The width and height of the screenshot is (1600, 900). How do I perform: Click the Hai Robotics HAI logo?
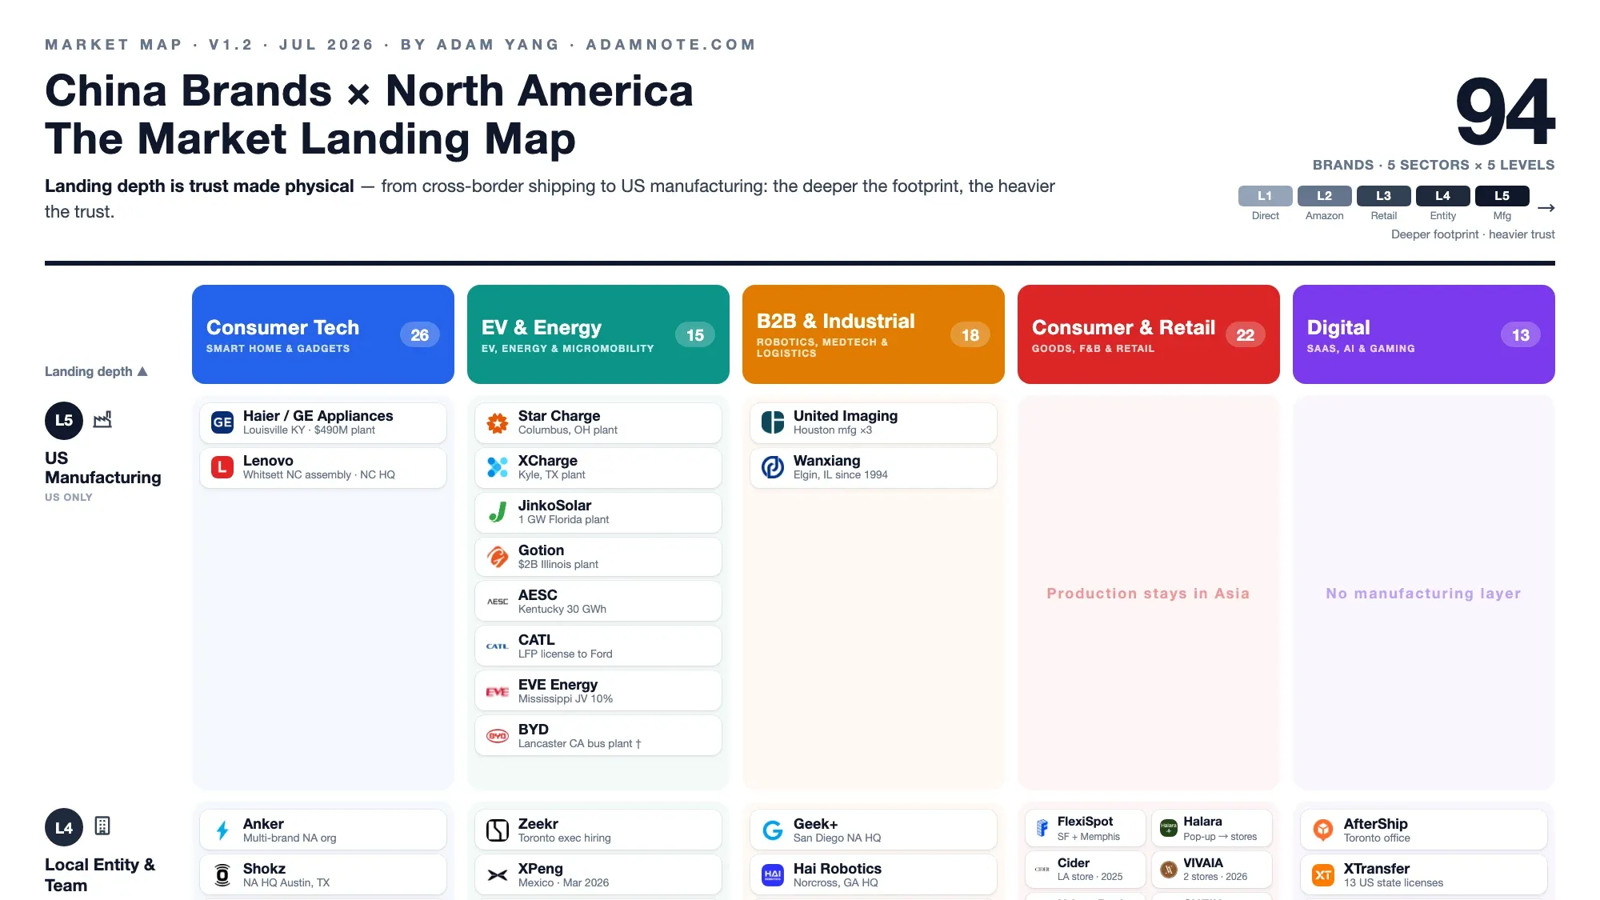[773, 875]
